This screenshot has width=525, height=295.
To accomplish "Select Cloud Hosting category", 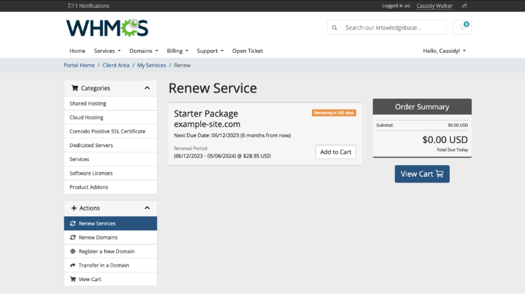I will pyautogui.click(x=111, y=118).
